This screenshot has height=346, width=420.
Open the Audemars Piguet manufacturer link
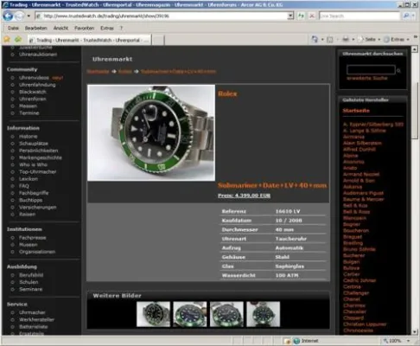363,193
